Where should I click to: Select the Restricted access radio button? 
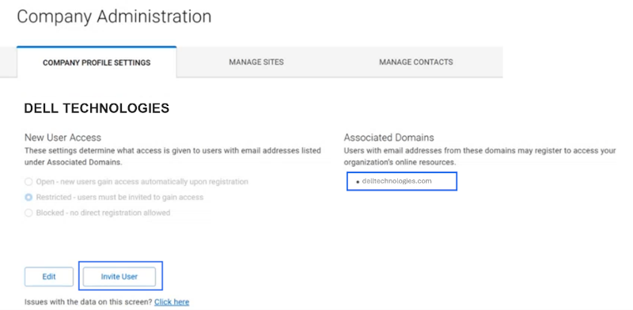(x=28, y=198)
